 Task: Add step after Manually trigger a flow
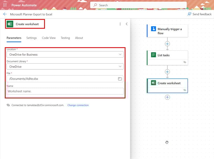point(167,44)
